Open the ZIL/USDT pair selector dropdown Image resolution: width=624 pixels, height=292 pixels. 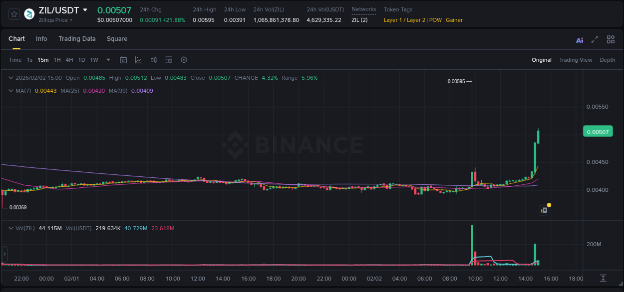(85, 9)
